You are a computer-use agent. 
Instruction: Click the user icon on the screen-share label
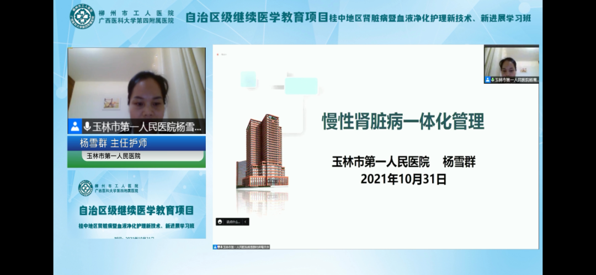click(215, 247)
